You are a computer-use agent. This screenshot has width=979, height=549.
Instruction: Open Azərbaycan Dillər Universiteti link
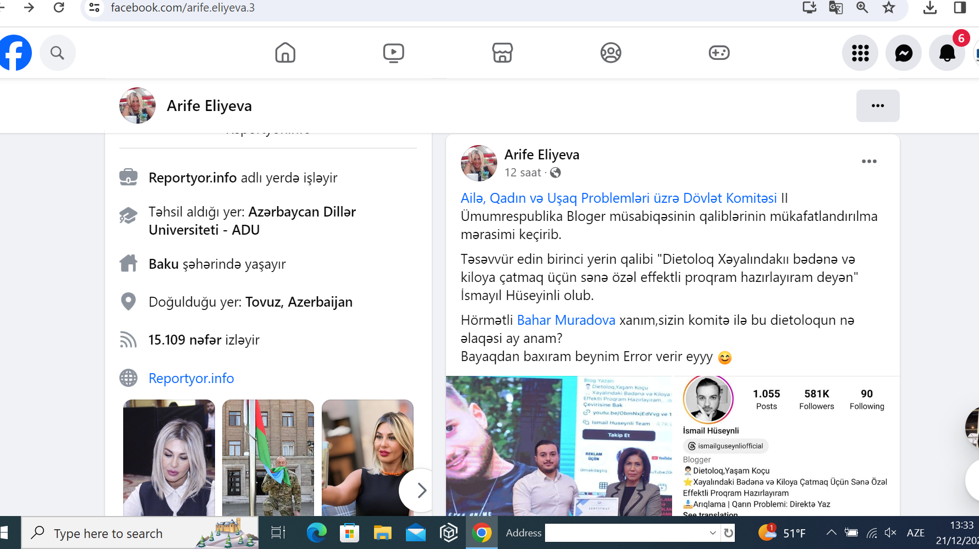(x=252, y=220)
